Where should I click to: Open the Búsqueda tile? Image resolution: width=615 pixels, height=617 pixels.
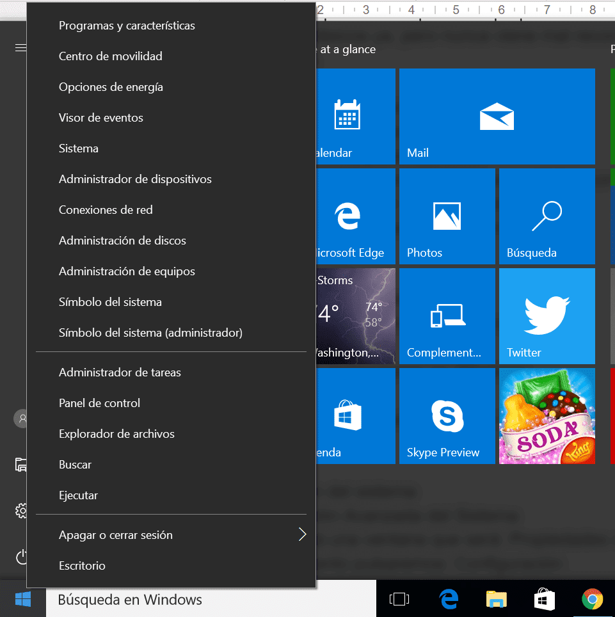[547, 216]
